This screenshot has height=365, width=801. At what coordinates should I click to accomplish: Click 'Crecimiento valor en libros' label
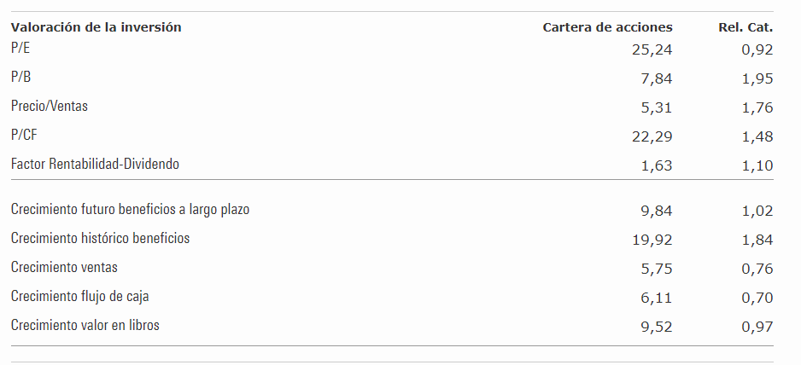click(85, 325)
